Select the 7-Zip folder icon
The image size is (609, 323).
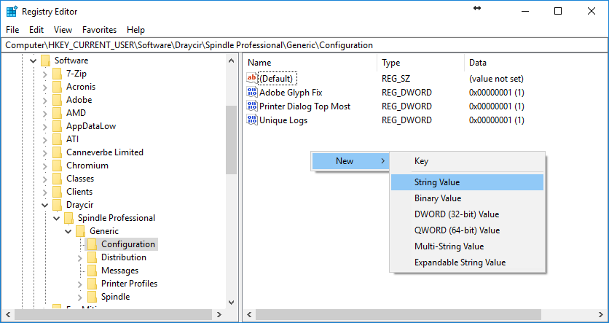coord(57,74)
